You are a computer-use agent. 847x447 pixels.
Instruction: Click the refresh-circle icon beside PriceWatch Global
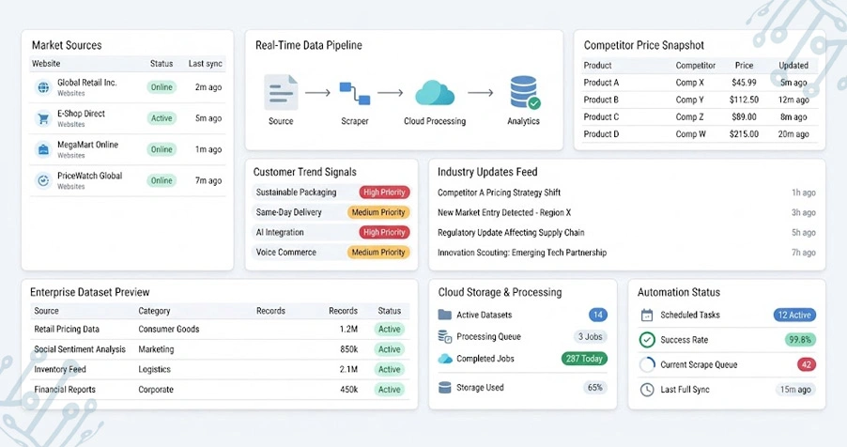coord(43,180)
